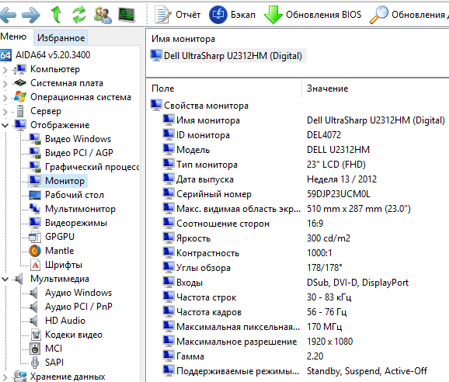Open the user management people icon

tap(103, 15)
